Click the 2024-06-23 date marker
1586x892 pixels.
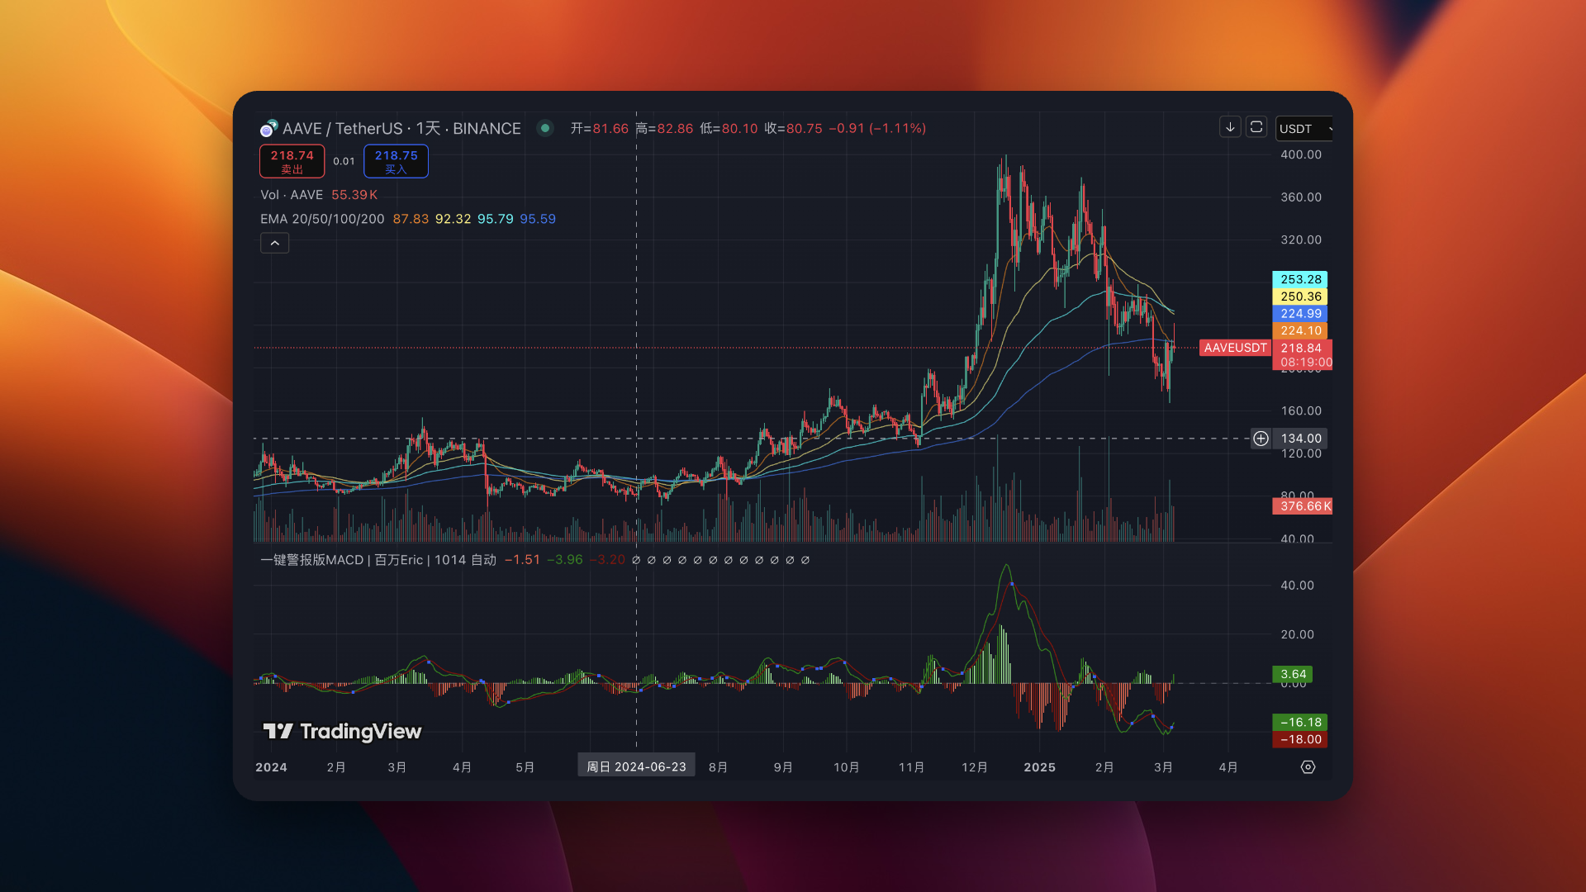[x=636, y=766]
